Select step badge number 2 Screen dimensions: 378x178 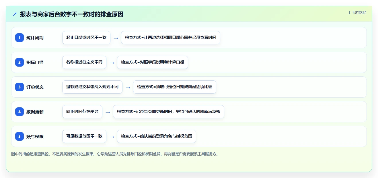(20, 62)
